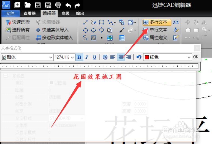Screen dimensions: 212x144
Task: Confirm text with the OK button
Action: 196,57
